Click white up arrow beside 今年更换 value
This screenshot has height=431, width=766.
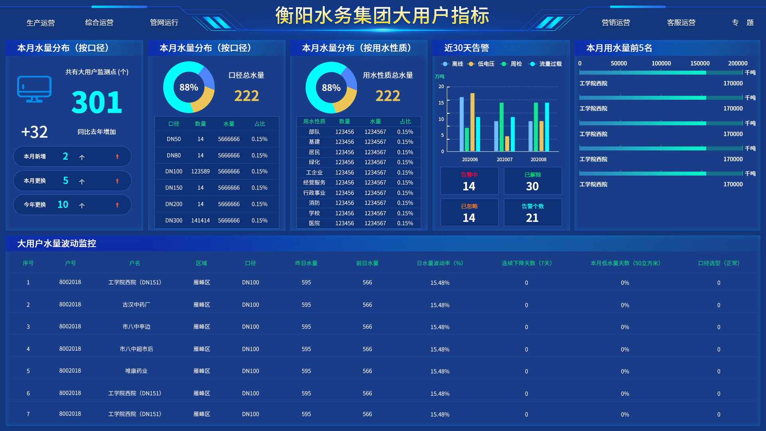point(82,206)
